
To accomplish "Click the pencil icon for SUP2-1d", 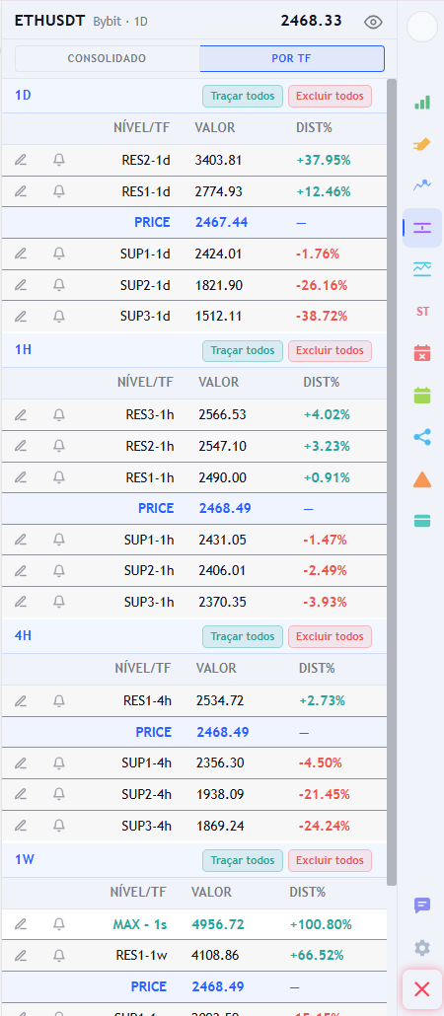I will coord(21,284).
